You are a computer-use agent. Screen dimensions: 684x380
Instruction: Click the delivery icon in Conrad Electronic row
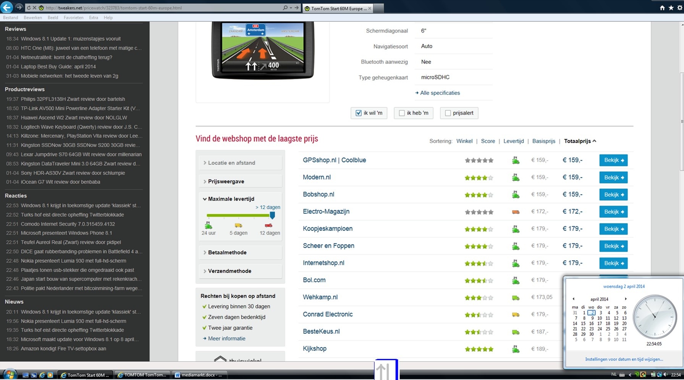pos(516,315)
